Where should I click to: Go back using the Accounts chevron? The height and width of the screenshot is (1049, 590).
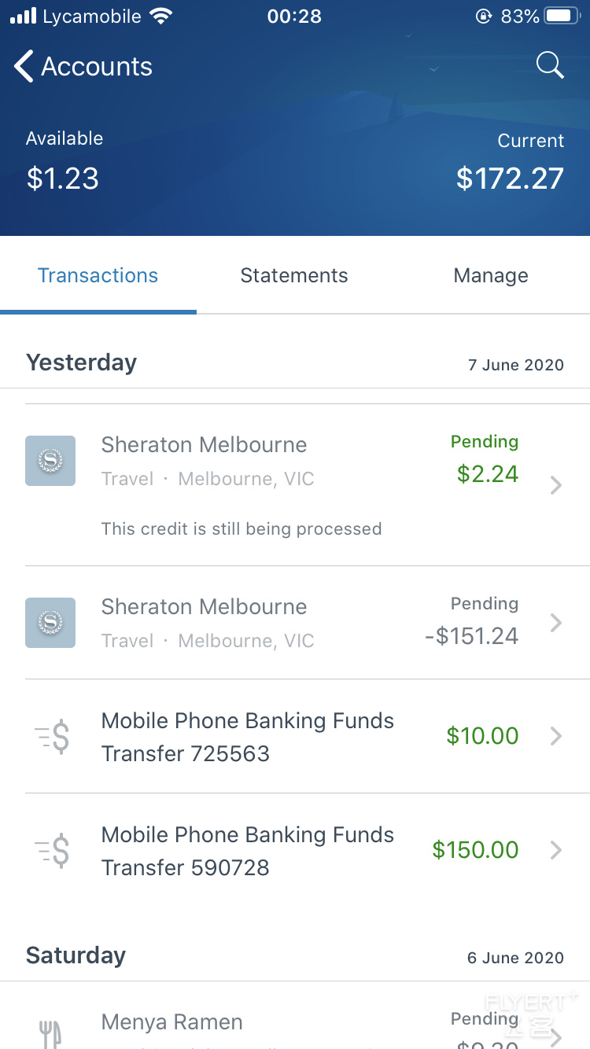24,66
